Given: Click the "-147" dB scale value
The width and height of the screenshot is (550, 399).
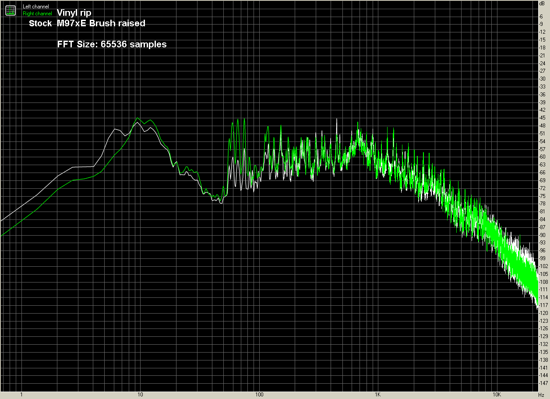Looking at the screenshot, I should click(x=544, y=383).
